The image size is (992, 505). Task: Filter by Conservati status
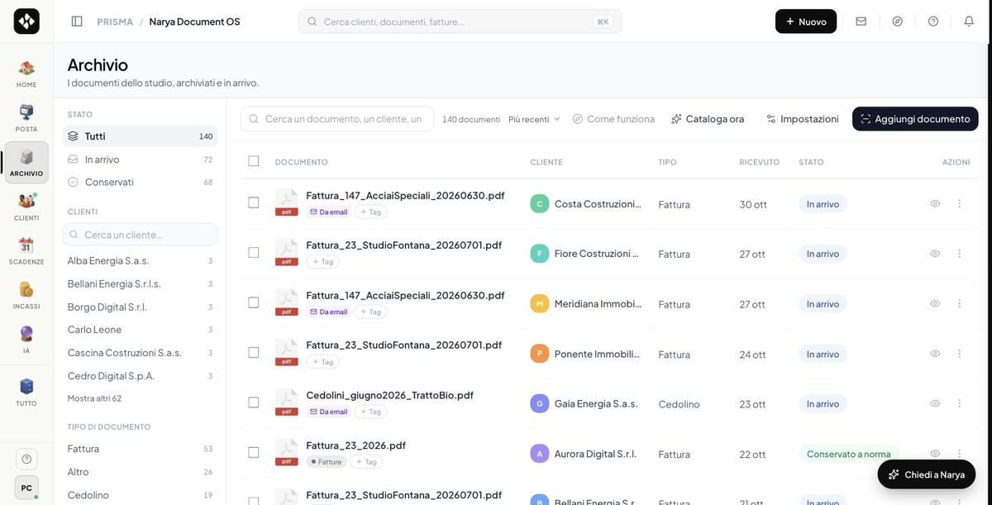coord(140,182)
